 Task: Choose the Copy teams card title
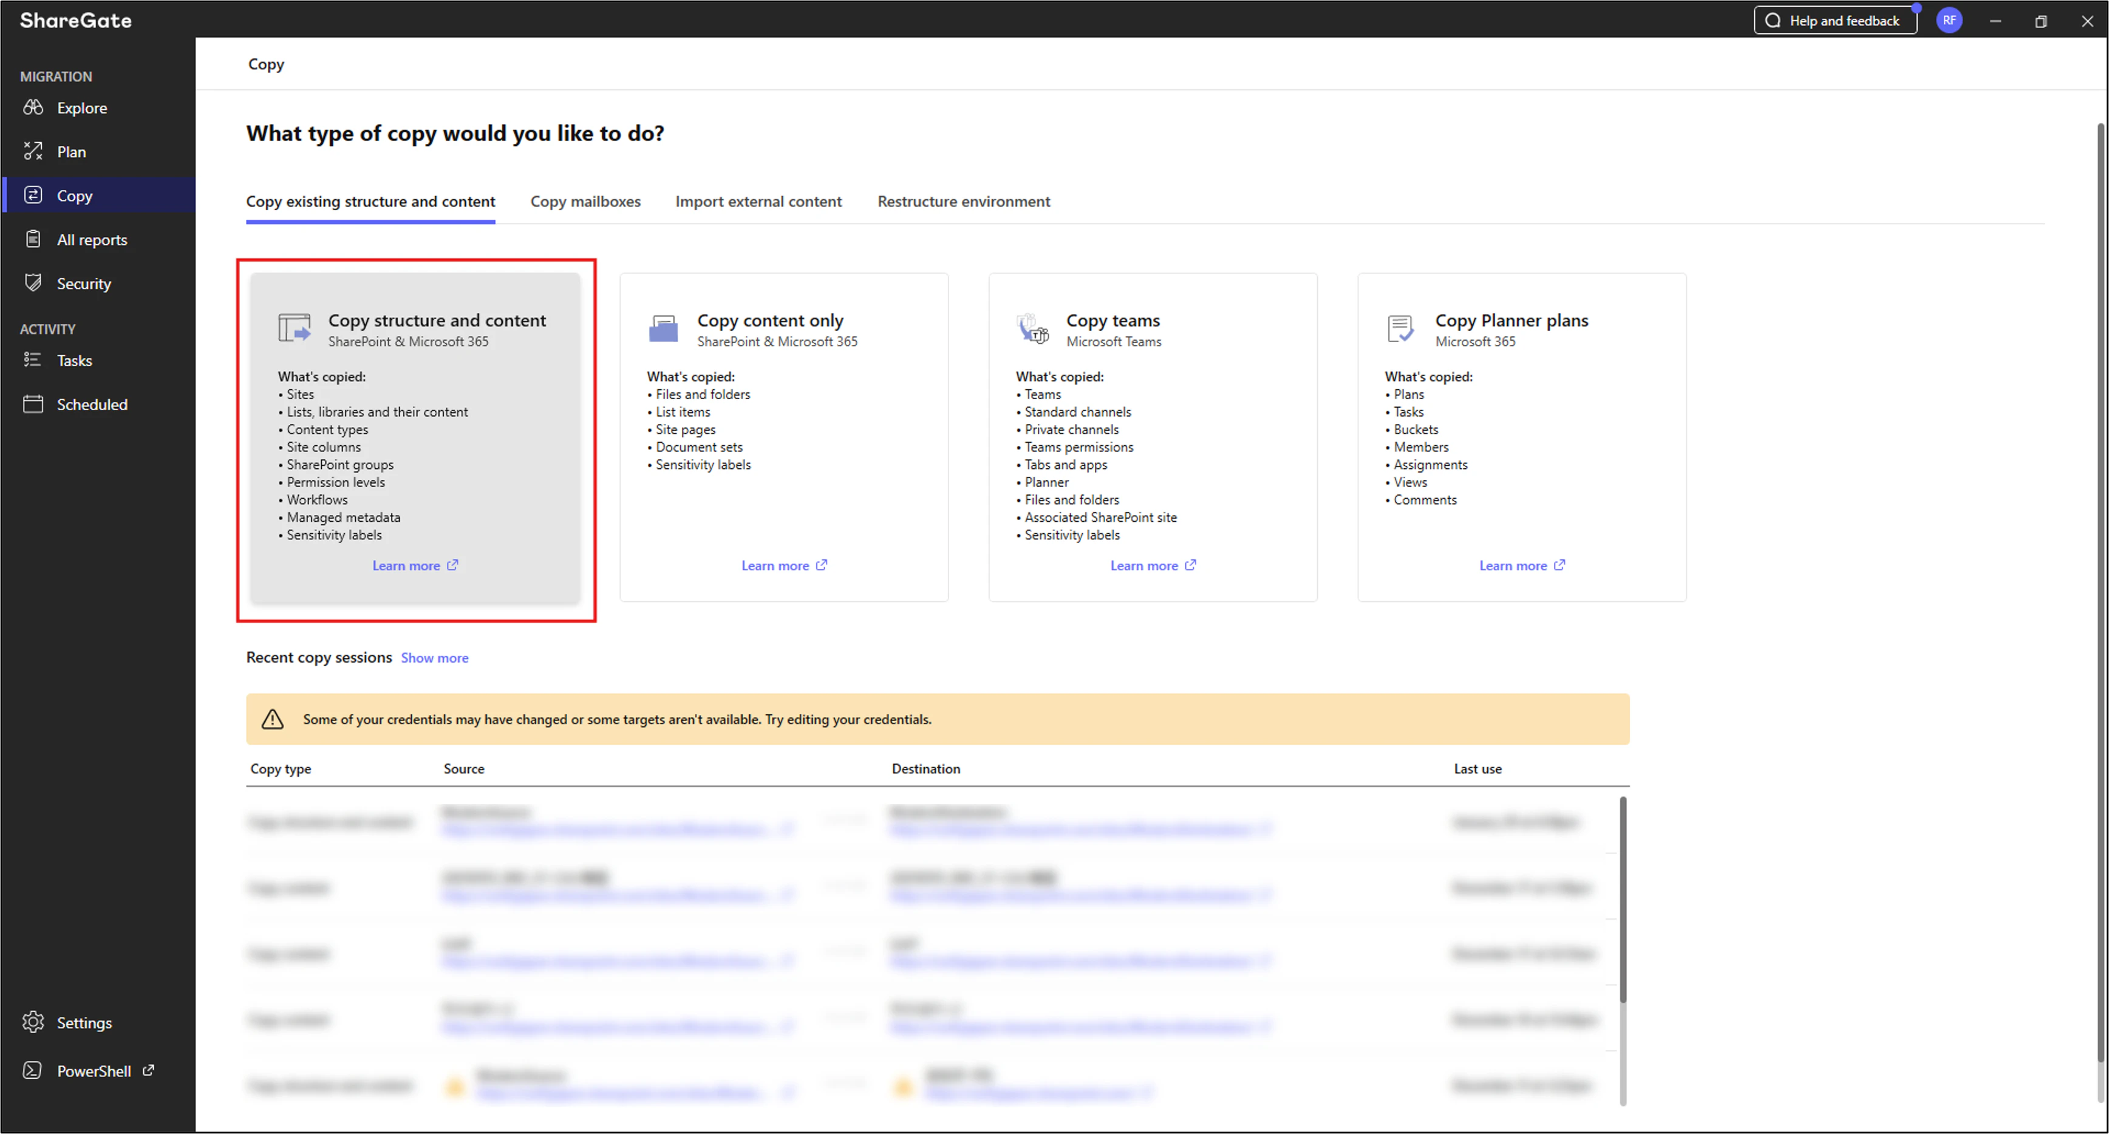1112,320
